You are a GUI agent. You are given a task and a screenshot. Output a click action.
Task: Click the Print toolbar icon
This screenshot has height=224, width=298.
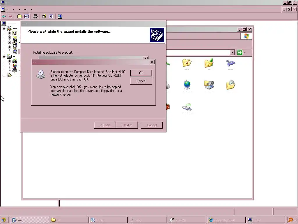click(35, 16)
